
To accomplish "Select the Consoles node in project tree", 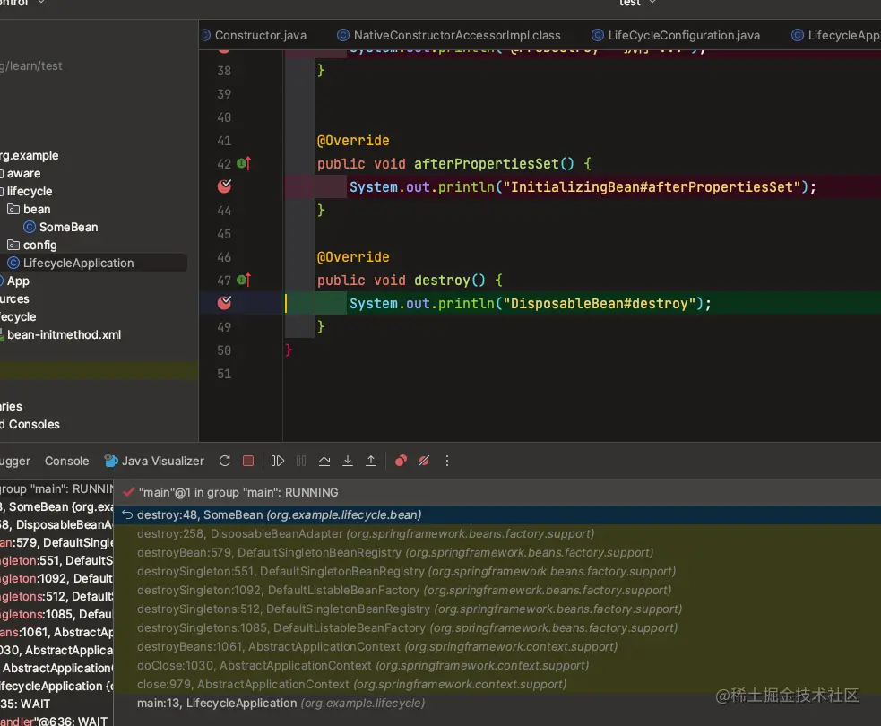I will [30, 424].
